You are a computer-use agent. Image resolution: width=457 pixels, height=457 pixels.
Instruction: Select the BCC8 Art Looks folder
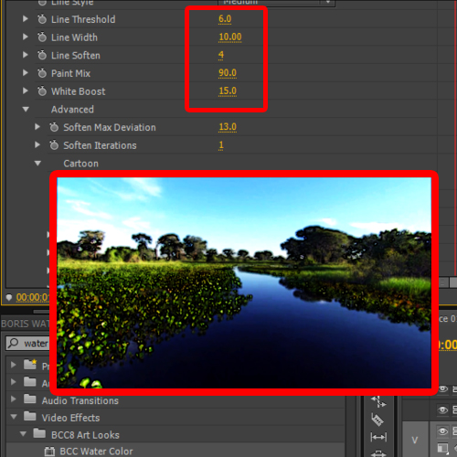pyautogui.click(x=85, y=435)
